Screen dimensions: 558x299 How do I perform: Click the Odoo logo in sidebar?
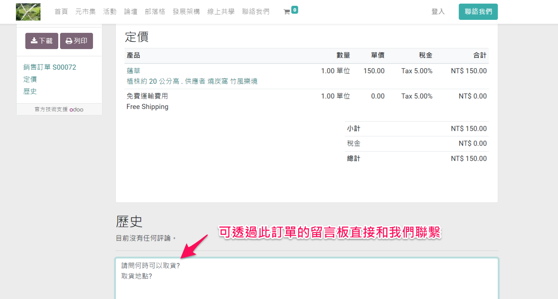pyautogui.click(x=76, y=110)
